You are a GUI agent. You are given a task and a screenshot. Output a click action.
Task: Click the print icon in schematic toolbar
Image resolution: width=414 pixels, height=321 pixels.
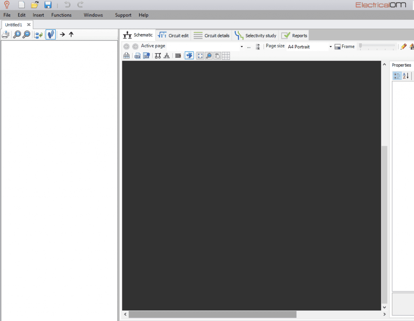coord(127,56)
